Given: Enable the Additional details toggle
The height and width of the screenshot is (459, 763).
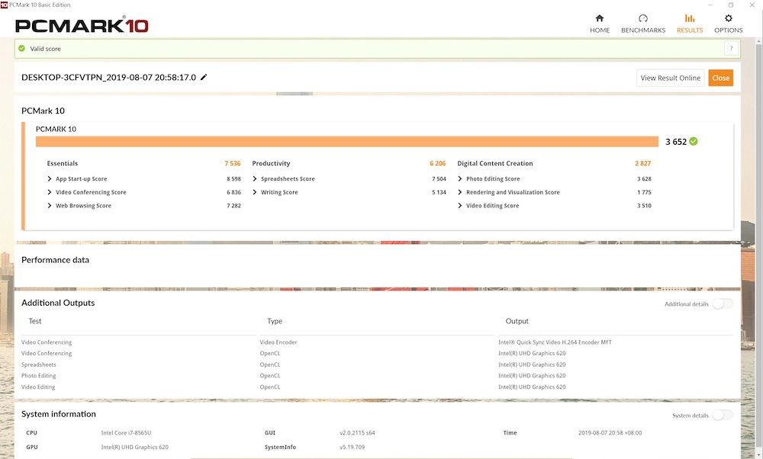Looking at the screenshot, I should (x=722, y=303).
